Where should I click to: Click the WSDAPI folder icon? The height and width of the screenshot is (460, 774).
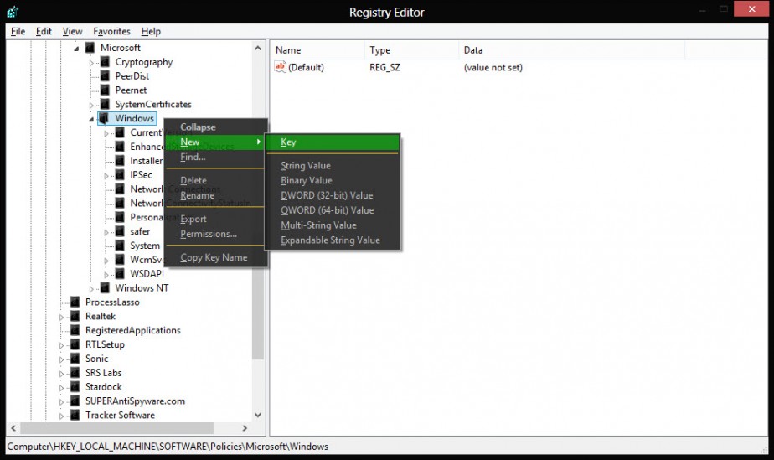(120, 274)
